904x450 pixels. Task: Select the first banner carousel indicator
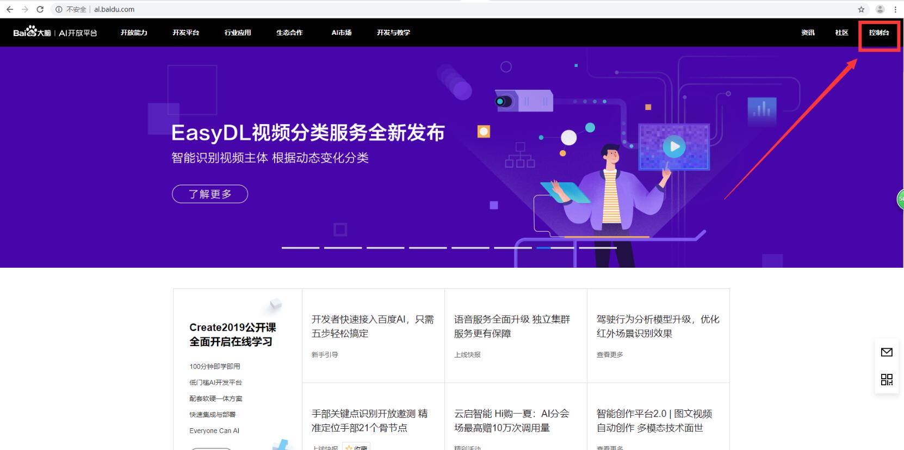point(300,248)
